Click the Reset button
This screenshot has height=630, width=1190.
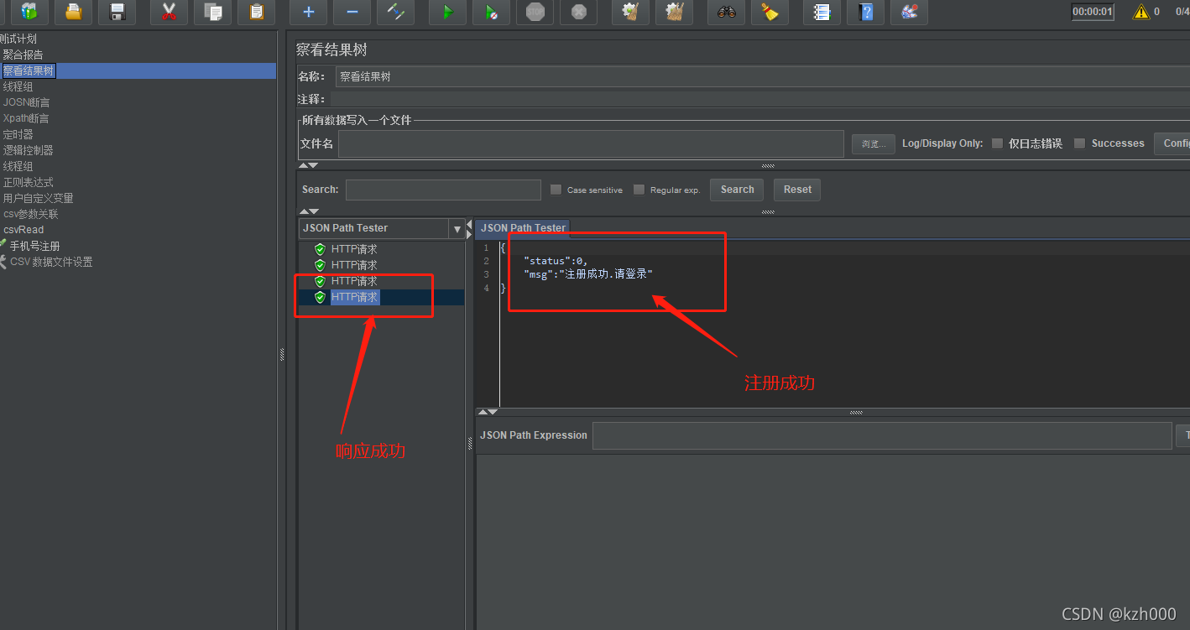[x=796, y=190]
